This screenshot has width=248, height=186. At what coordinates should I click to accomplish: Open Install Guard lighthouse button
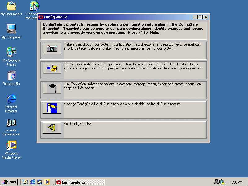coord(52,108)
